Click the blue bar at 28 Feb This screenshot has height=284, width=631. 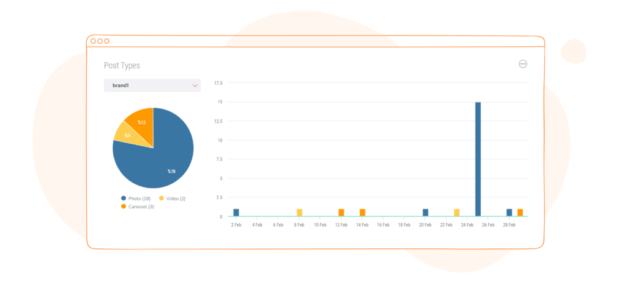[x=510, y=213]
